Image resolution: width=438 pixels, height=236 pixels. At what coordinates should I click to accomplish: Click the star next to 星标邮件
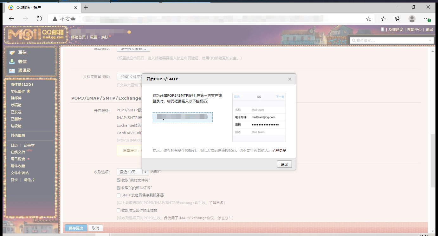click(x=28, y=91)
